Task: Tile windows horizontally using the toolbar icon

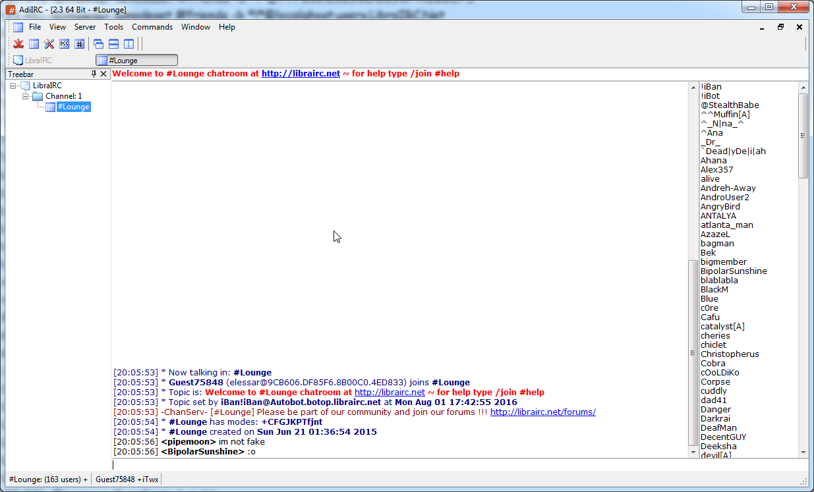Action: 113,44
